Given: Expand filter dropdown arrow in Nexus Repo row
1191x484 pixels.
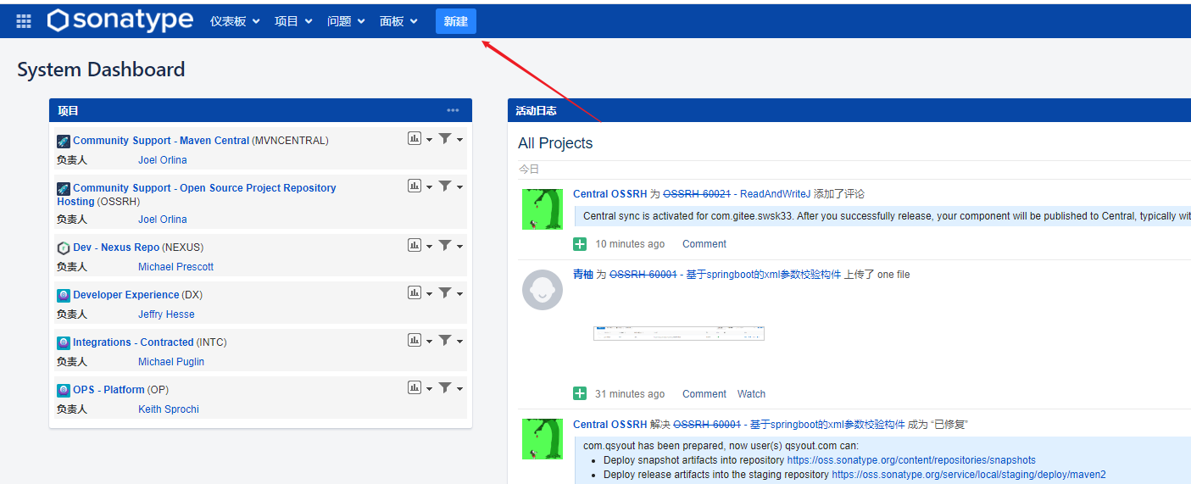Looking at the screenshot, I should point(459,247).
